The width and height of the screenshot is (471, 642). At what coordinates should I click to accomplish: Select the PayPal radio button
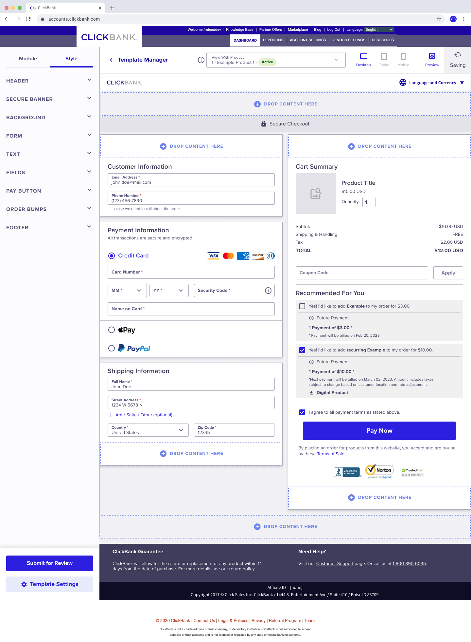pyautogui.click(x=112, y=348)
